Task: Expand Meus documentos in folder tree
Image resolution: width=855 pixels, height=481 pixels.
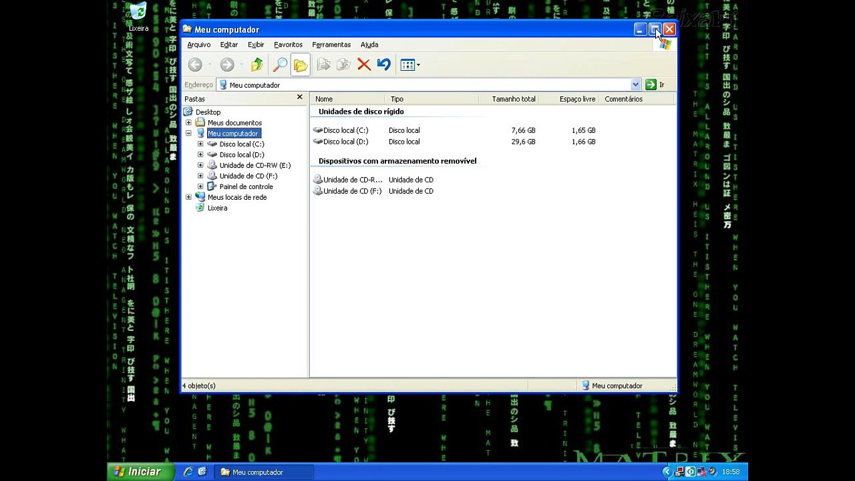Action: point(188,123)
